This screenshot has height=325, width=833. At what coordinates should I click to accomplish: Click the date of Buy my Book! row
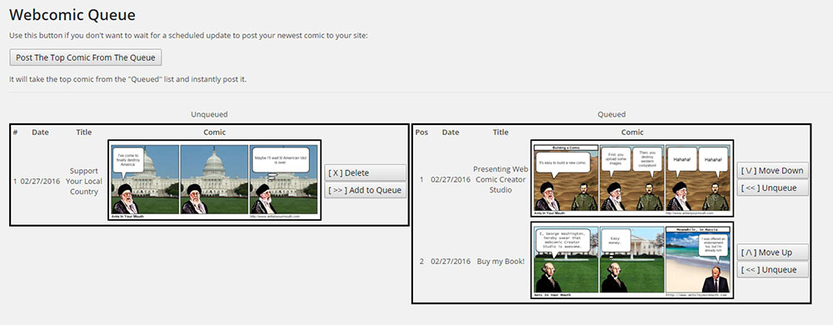click(x=451, y=262)
